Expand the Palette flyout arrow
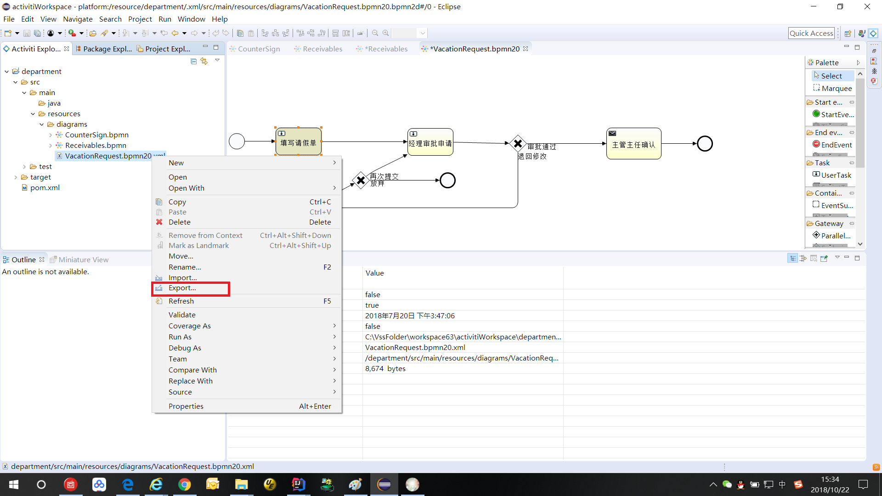 tap(858, 62)
